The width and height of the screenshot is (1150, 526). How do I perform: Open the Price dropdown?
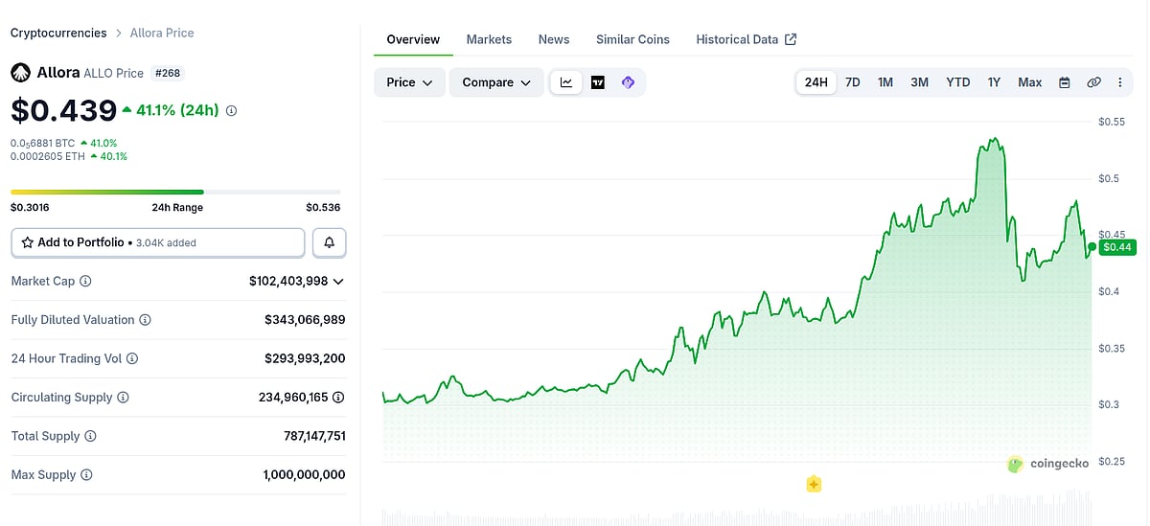410,82
